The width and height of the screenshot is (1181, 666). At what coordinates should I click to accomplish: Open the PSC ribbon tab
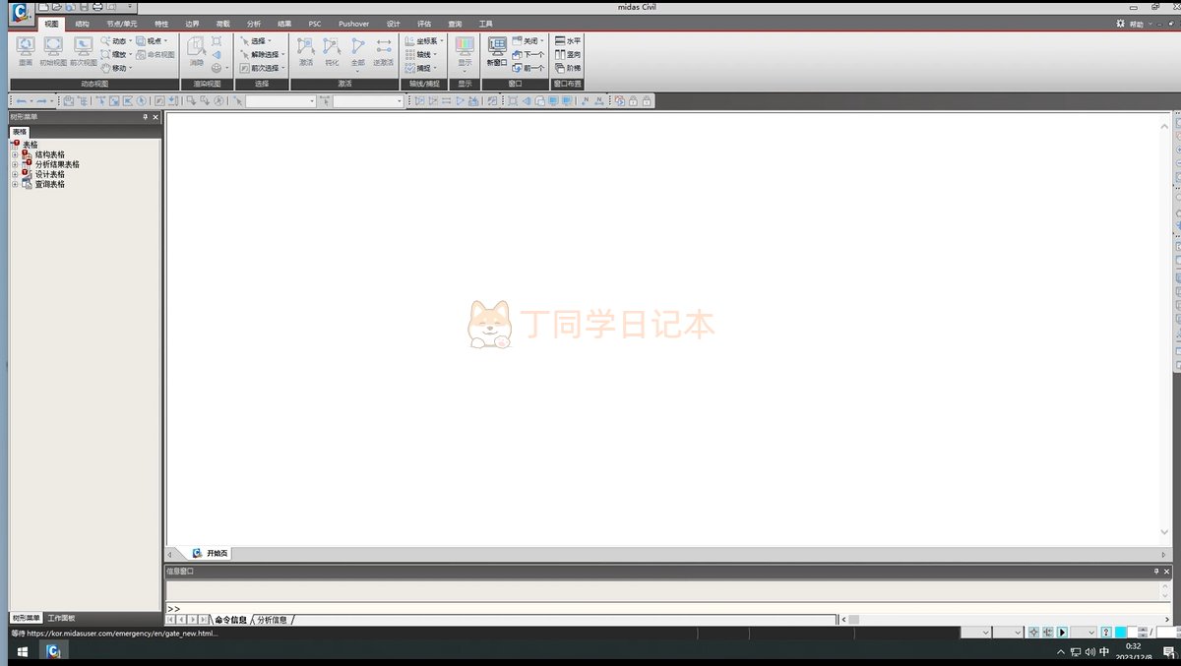click(x=315, y=24)
